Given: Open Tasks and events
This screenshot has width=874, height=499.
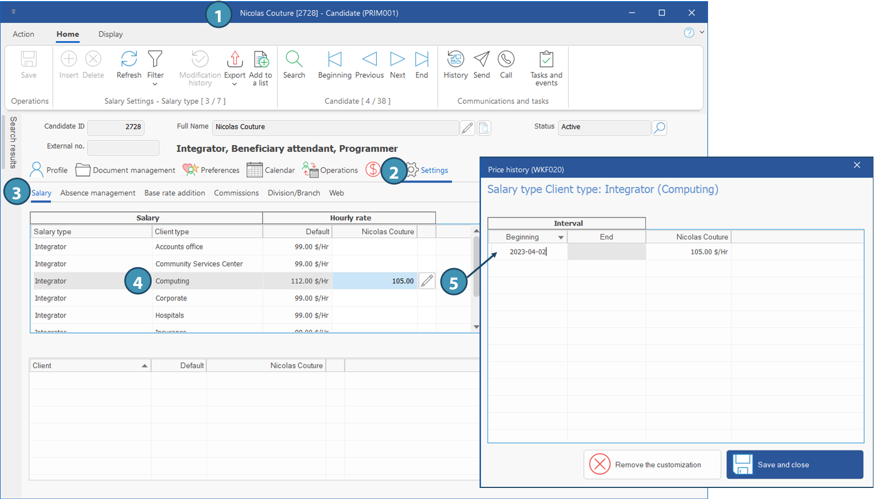Looking at the screenshot, I should click(x=546, y=60).
